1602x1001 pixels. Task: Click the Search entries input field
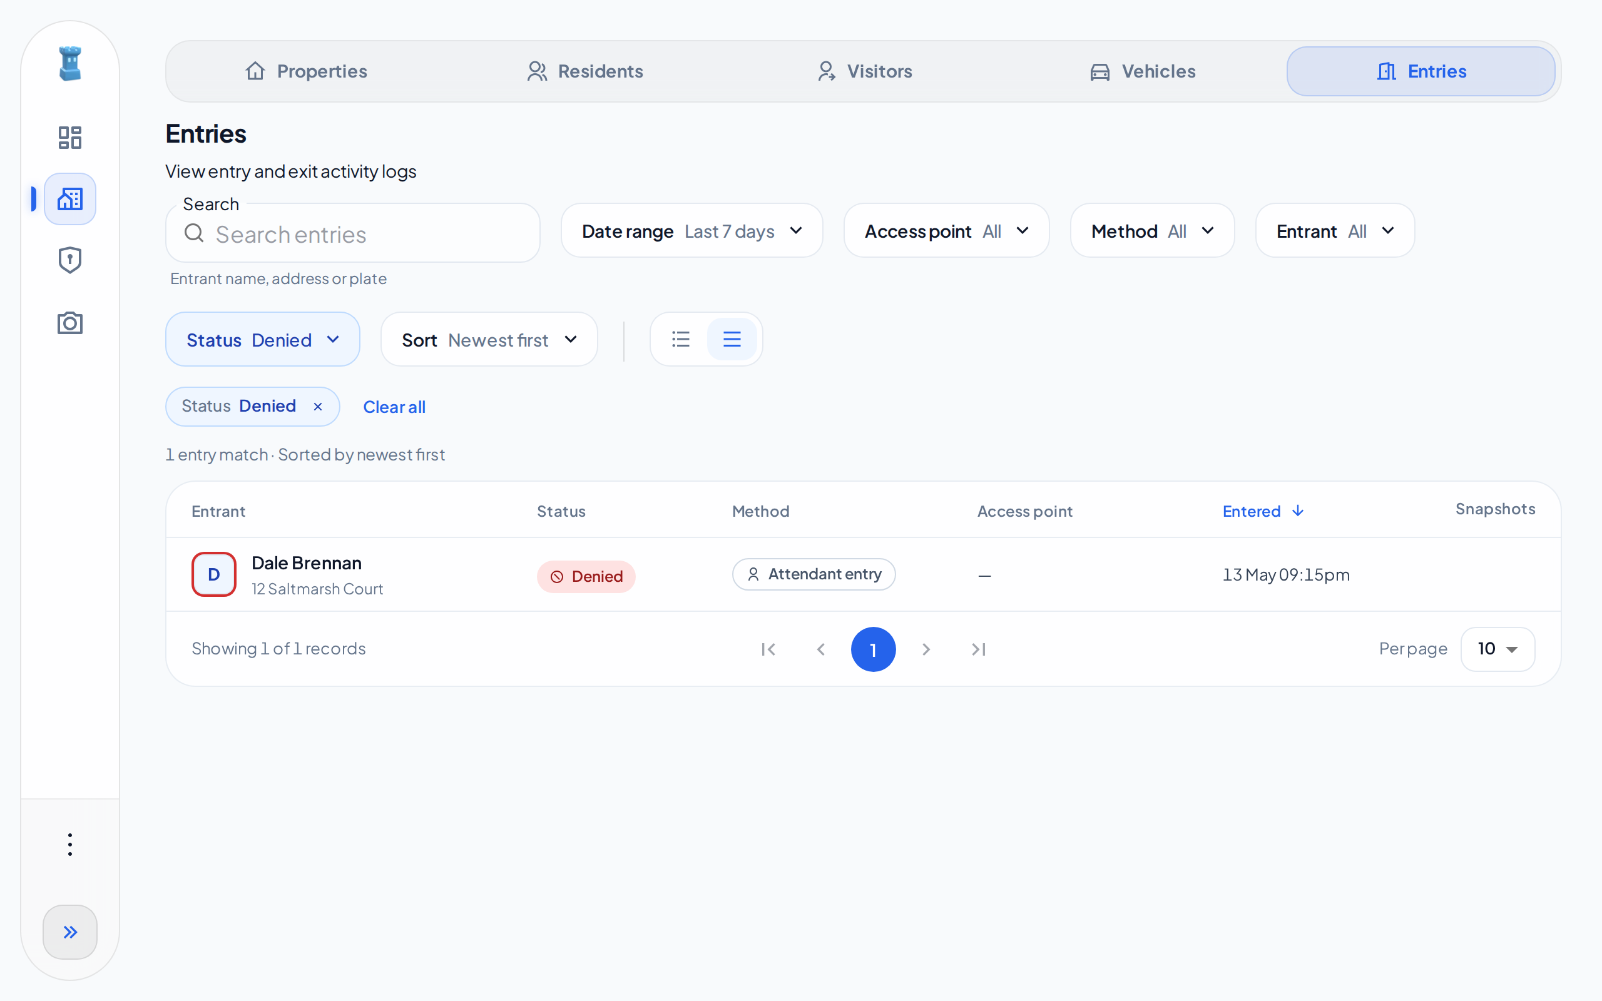(x=353, y=233)
